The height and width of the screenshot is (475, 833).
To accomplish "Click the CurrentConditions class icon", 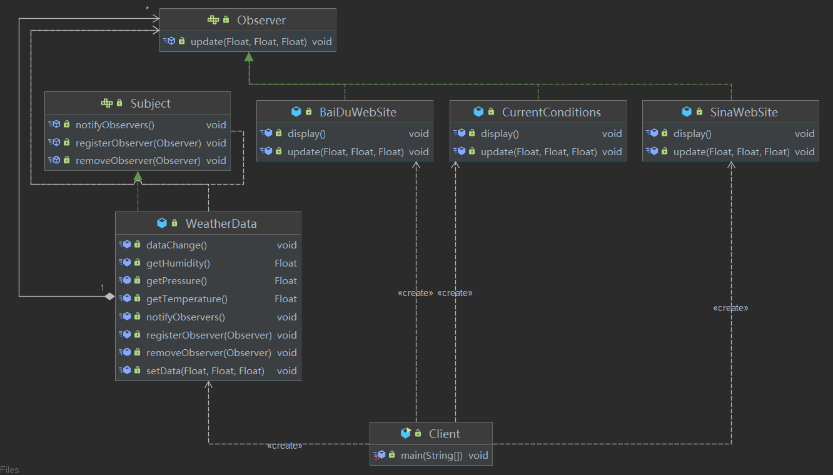I will pos(478,112).
